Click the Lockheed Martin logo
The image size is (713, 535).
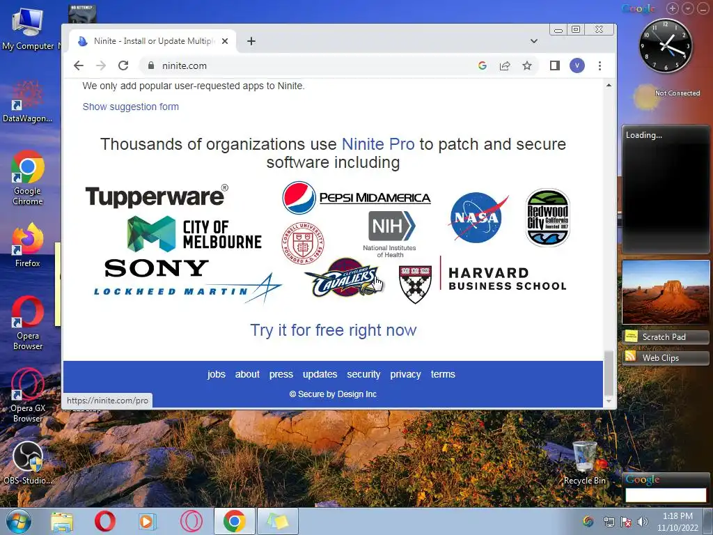[x=187, y=288]
